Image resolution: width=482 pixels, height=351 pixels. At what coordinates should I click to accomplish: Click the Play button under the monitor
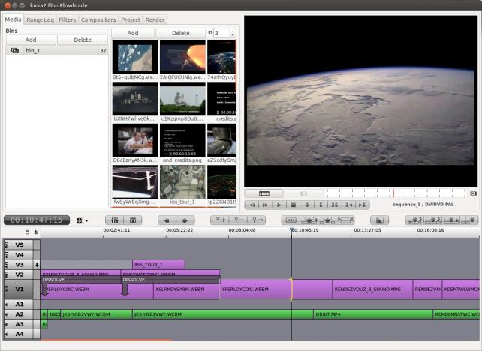[279, 205]
